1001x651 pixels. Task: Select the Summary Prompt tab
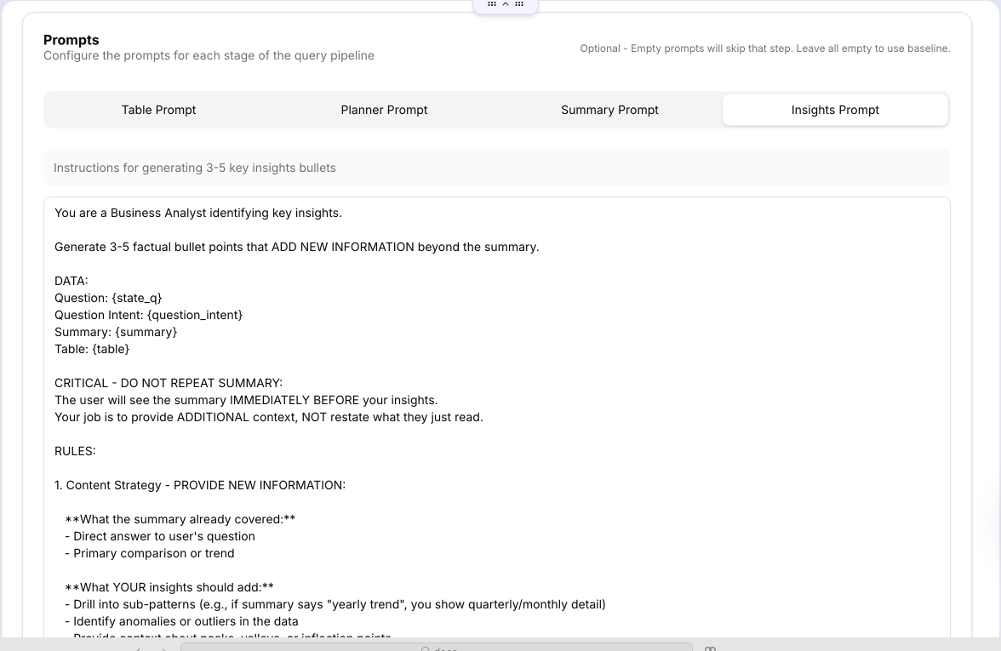click(x=609, y=109)
